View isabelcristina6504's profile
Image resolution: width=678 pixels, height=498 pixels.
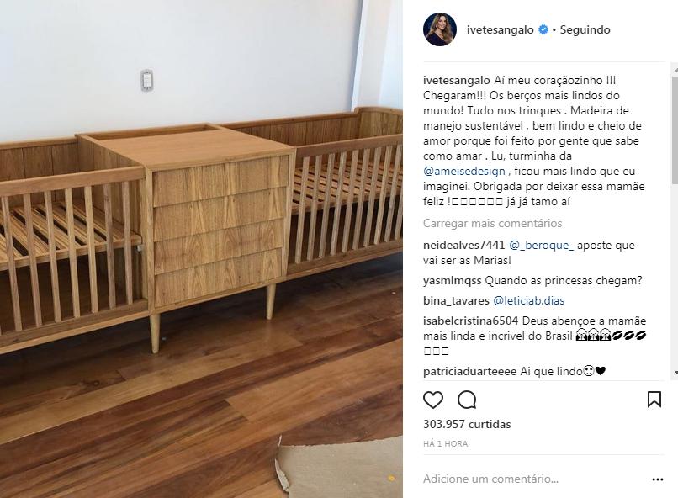[470, 321]
